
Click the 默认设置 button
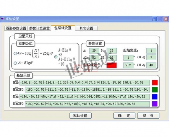tap(81, 116)
